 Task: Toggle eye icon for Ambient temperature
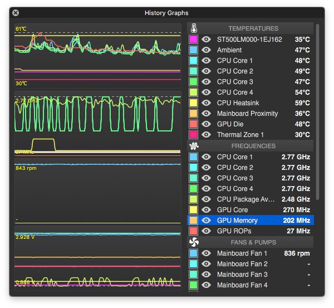point(206,50)
